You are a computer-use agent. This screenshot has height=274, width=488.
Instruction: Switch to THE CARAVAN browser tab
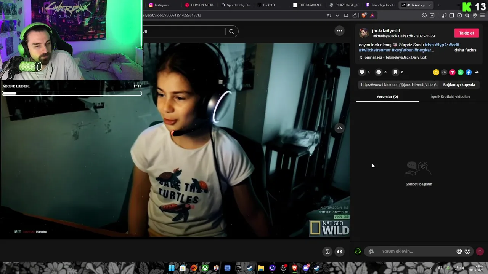pos(307,5)
